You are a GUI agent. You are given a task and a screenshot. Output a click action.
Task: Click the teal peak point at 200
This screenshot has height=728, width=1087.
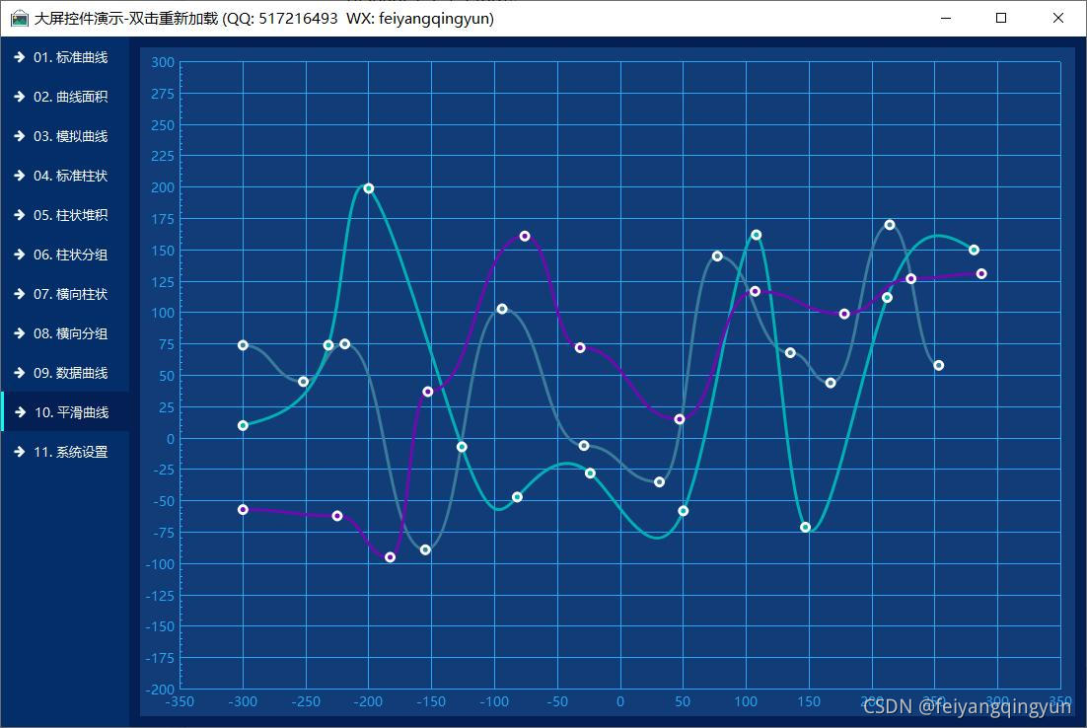[x=369, y=188]
